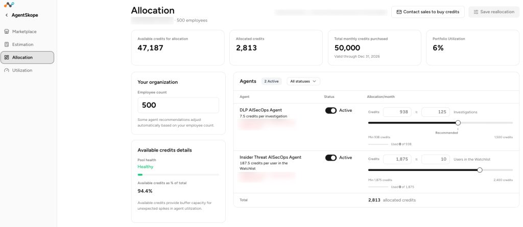Click the Allocation grid icon
523x227 pixels.
coord(6,57)
